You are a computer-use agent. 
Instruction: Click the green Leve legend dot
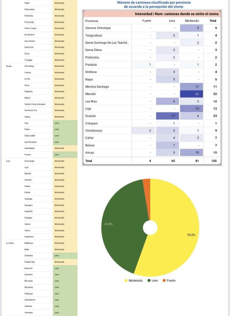[x=149, y=280]
